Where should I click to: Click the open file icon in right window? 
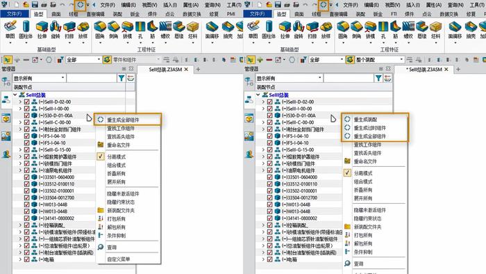[x=269, y=5]
